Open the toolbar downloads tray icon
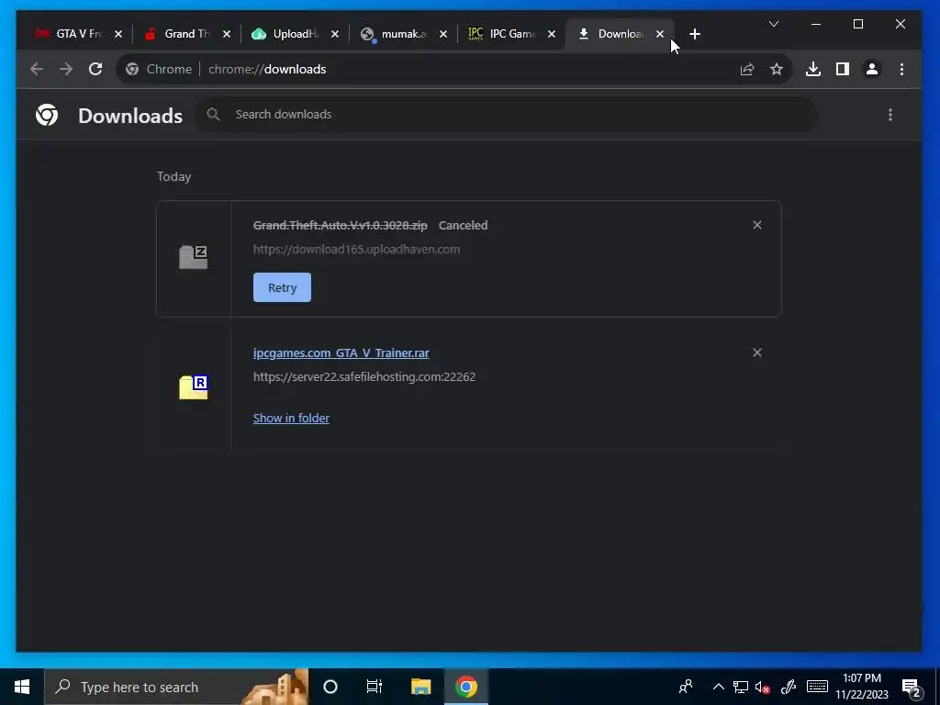Viewport: 940px width, 705px height. coord(813,69)
